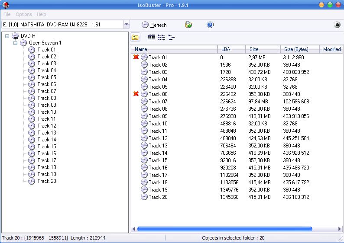This screenshot has height=243, width=344.
Task: Sort by the Size column header
Action: pyautogui.click(x=263, y=49)
